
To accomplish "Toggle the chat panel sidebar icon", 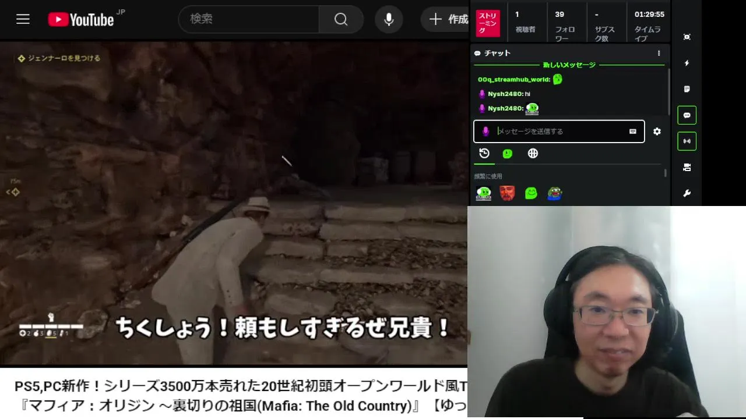I will click(x=687, y=115).
